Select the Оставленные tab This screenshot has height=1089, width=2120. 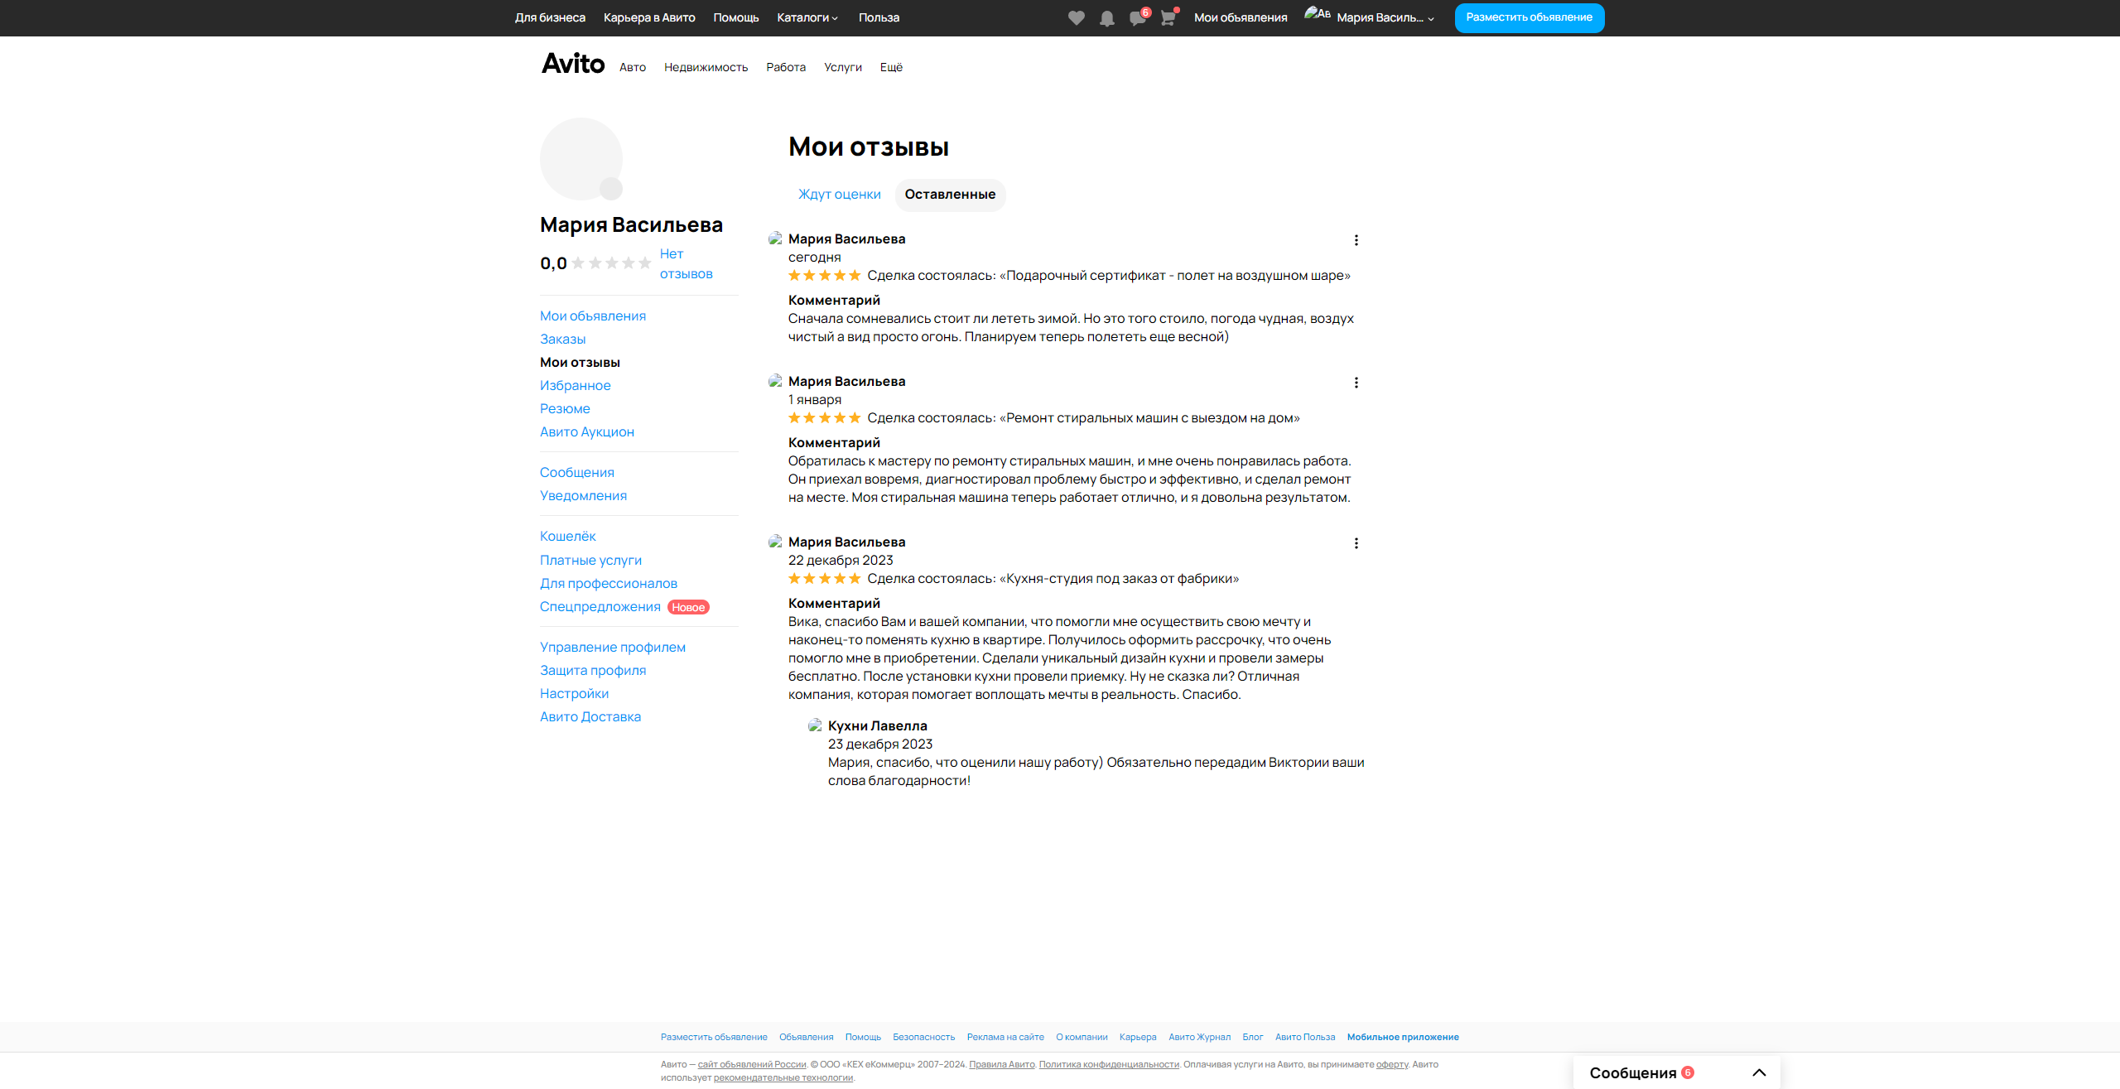pyautogui.click(x=950, y=195)
